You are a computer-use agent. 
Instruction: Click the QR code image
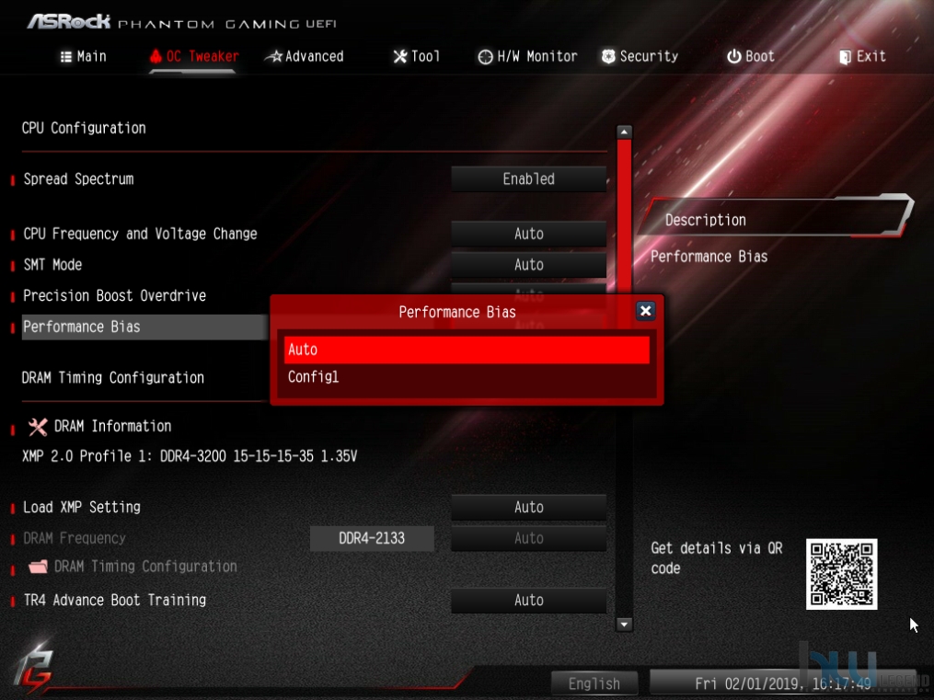(x=841, y=574)
